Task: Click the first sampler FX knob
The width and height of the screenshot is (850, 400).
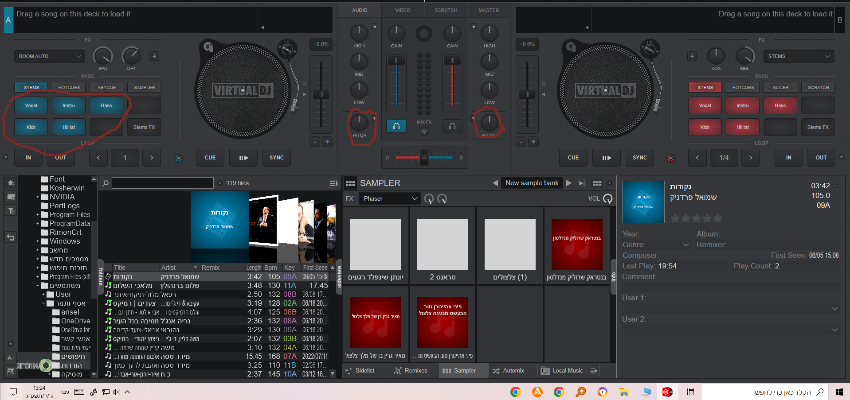Action: point(429,199)
